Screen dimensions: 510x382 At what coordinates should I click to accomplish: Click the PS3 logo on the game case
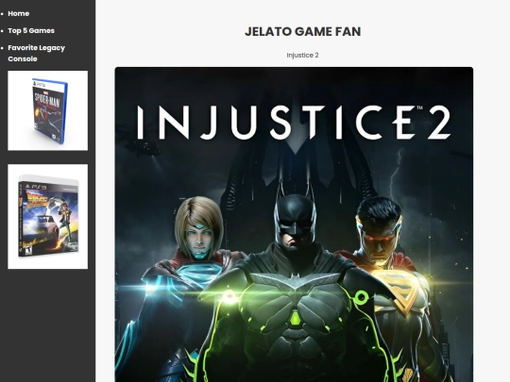(35, 187)
